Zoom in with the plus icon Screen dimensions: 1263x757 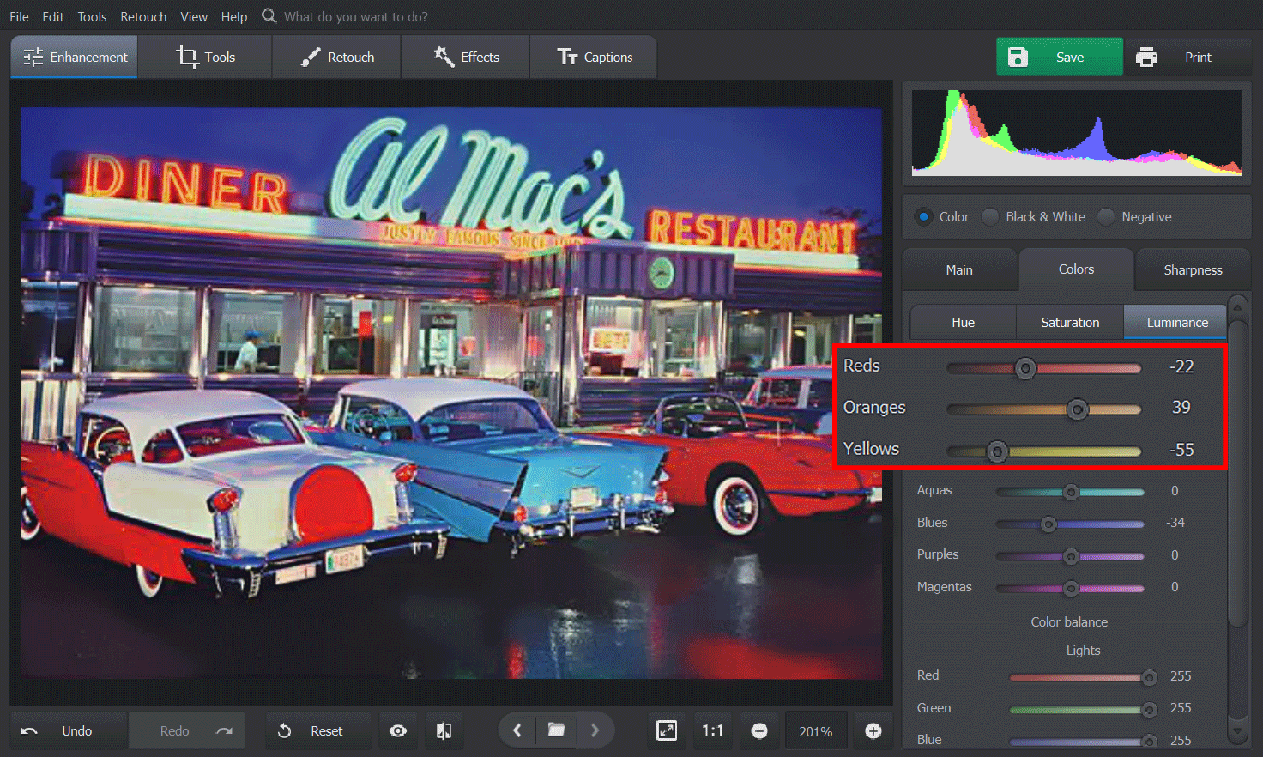click(873, 730)
